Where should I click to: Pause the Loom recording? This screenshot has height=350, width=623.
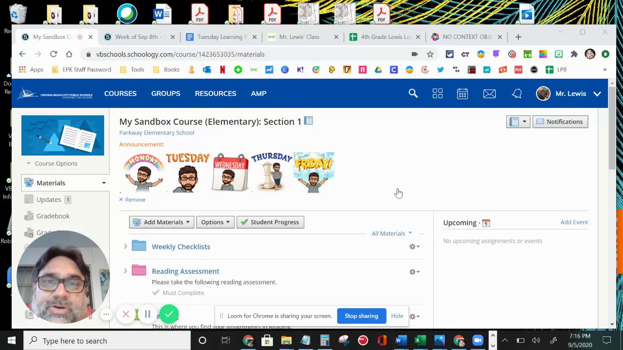pyautogui.click(x=147, y=314)
